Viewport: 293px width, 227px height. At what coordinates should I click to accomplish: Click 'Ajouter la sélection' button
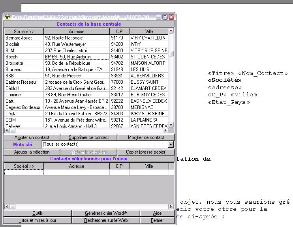32,152
